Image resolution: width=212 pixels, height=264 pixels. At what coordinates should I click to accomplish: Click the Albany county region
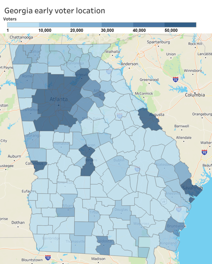point(65,211)
